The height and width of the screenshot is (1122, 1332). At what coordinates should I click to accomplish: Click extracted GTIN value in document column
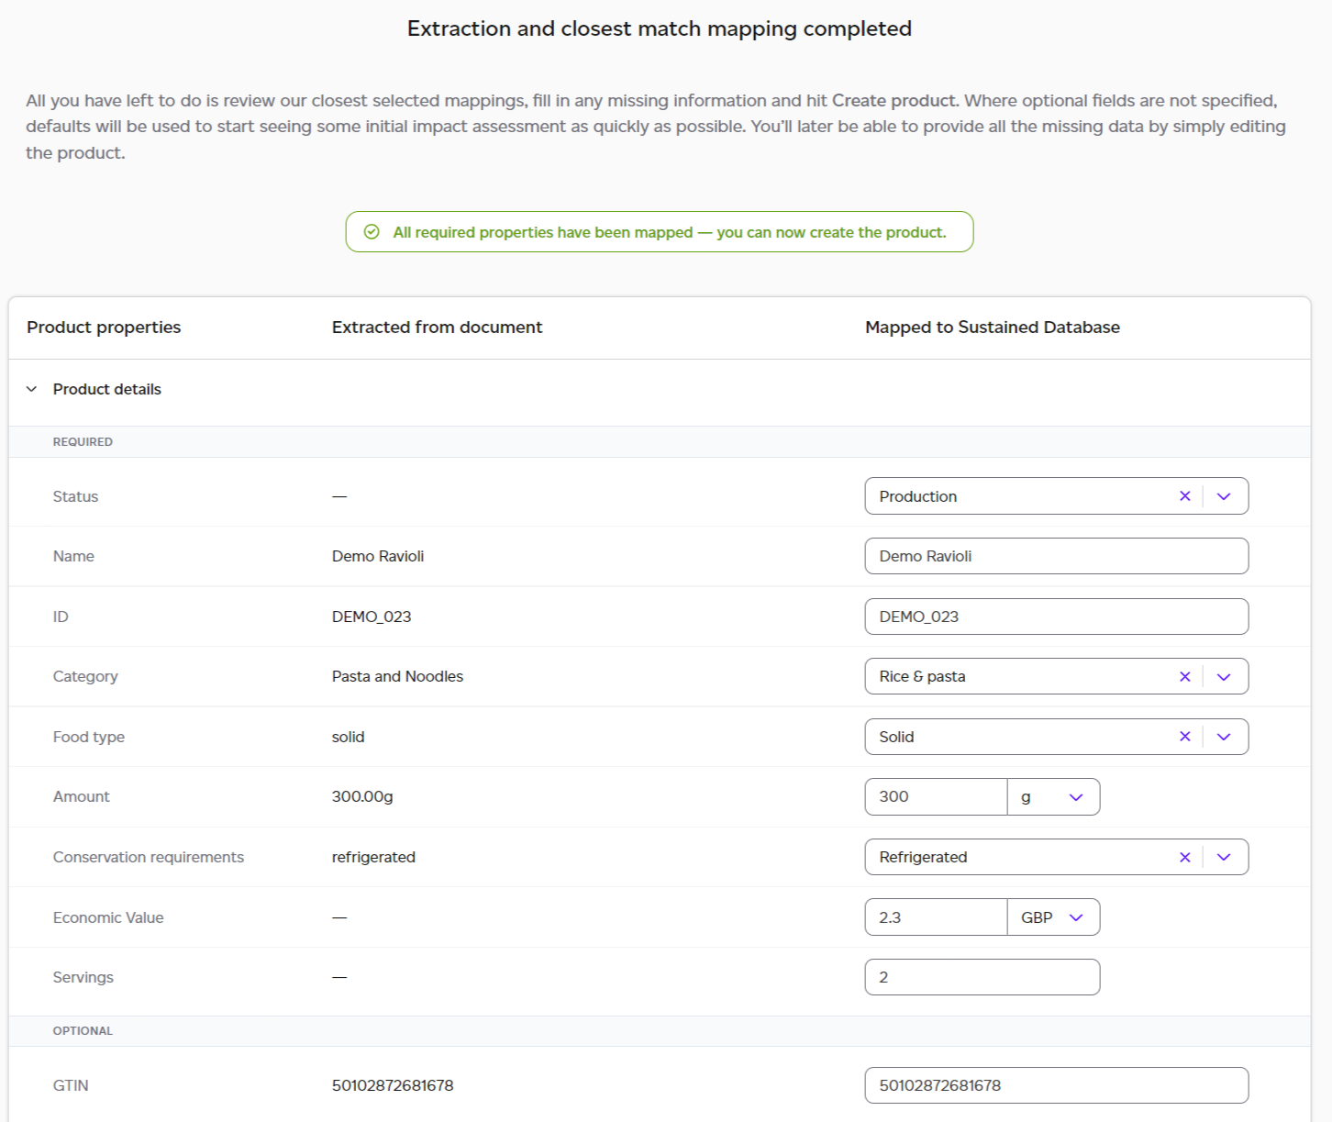pyautogui.click(x=393, y=1085)
